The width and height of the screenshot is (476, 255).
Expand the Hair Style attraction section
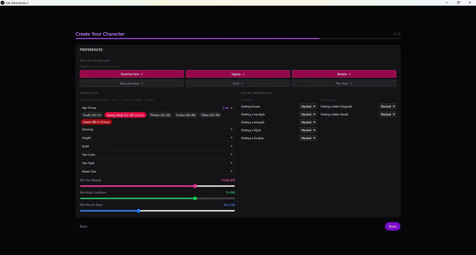coord(157,163)
